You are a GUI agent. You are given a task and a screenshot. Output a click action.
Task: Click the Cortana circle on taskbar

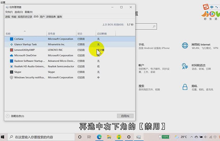(80, 137)
